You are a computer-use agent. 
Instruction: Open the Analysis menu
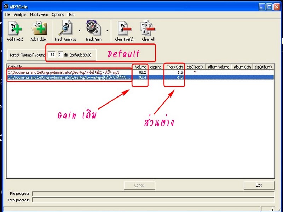20,14
